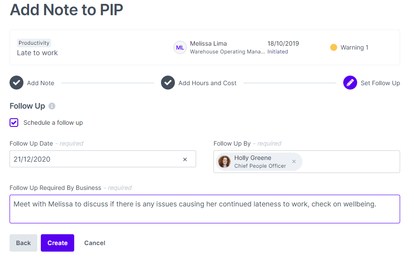This screenshot has height=259, width=414.
Task: Click Holly Greene's profile photo
Action: click(x=224, y=162)
